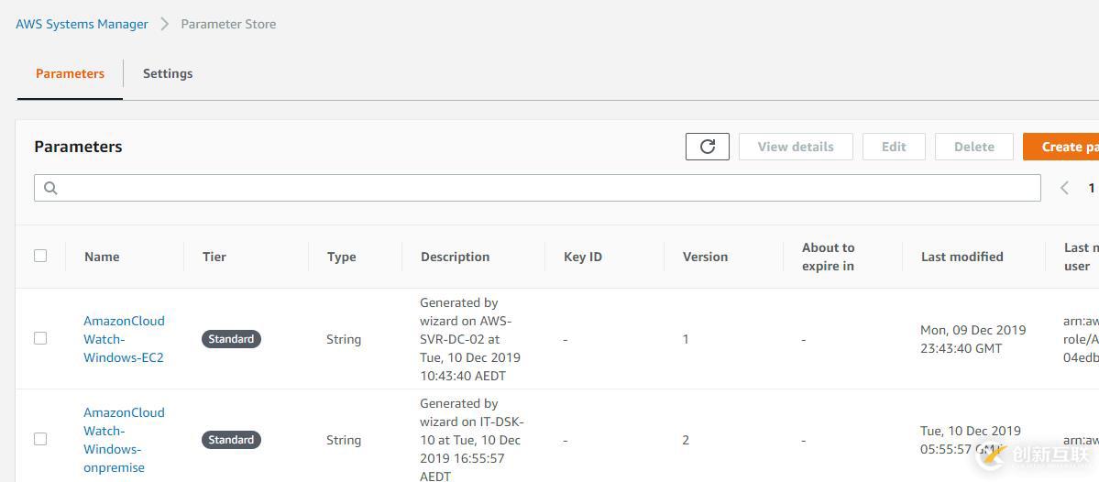Sort by Name column header
The width and height of the screenshot is (1099, 482).
[x=102, y=257]
